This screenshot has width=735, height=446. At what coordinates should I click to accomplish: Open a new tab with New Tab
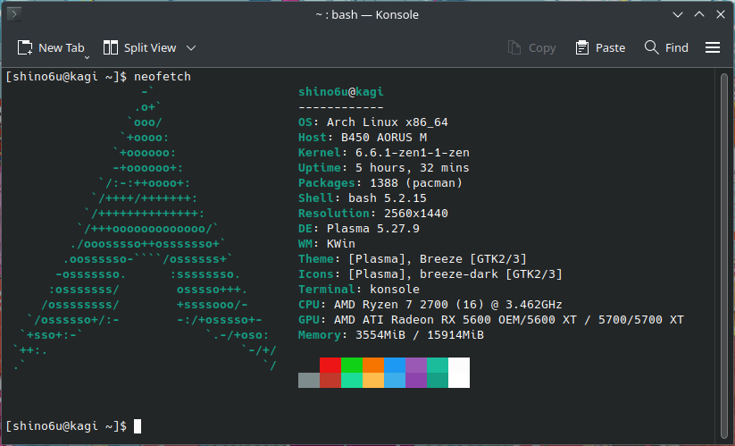[51, 48]
